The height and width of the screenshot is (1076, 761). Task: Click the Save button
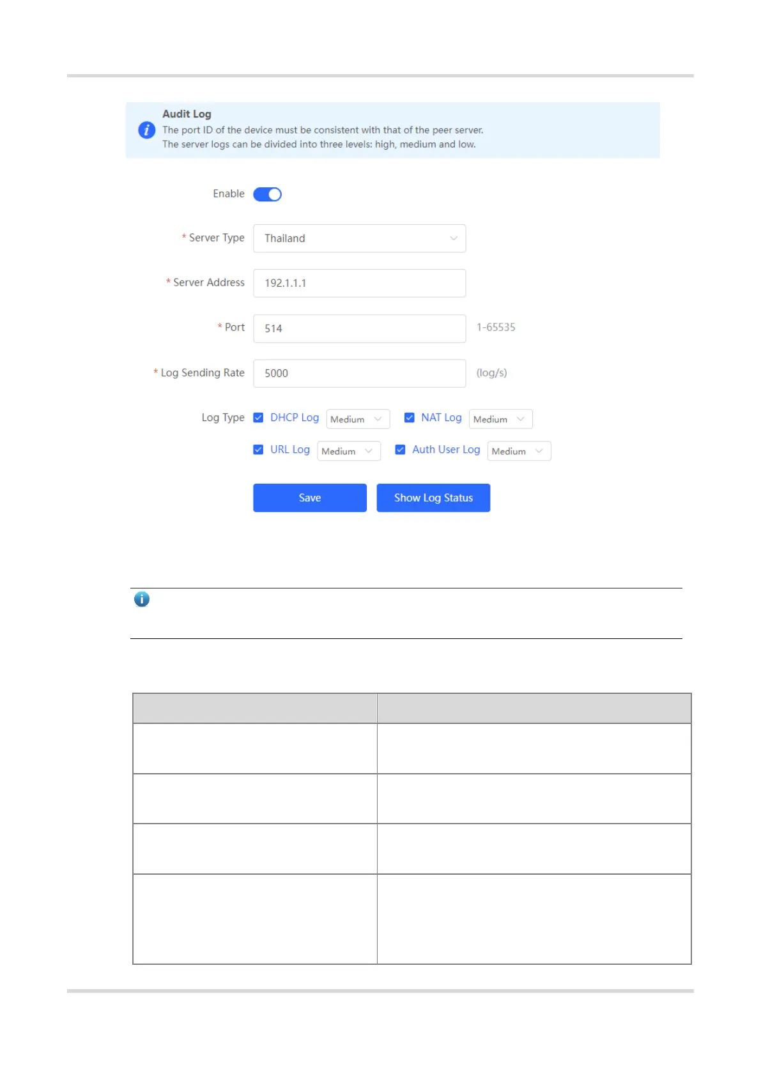pos(310,498)
